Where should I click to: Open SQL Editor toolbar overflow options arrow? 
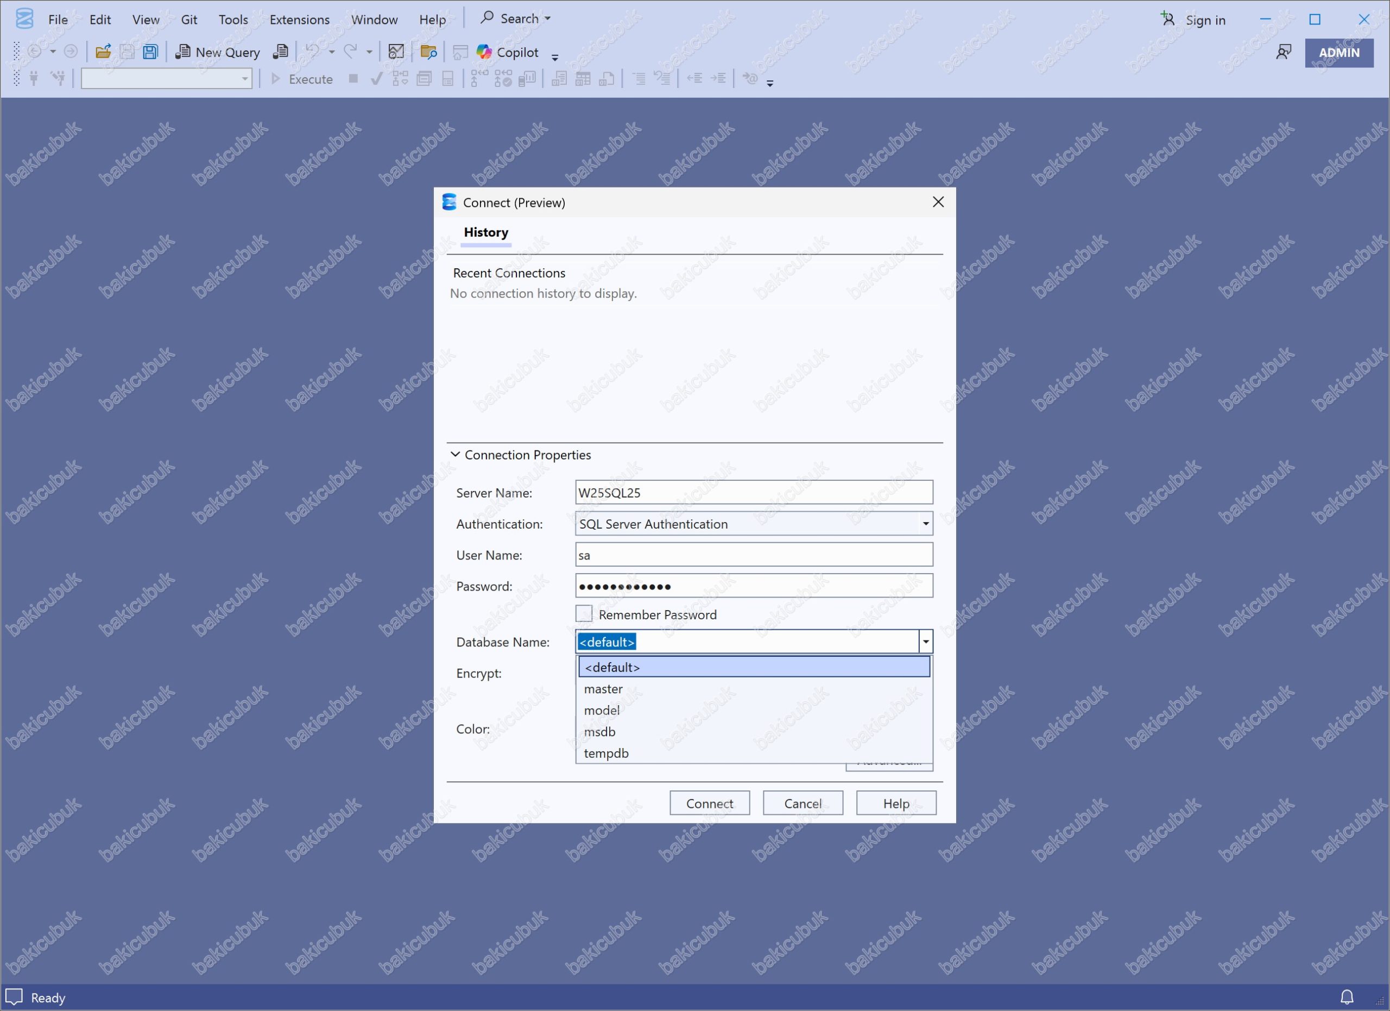pyautogui.click(x=770, y=83)
